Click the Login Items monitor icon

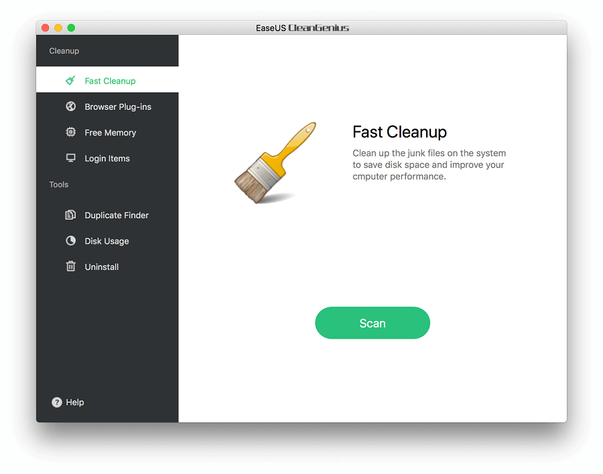(x=71, y=158)
